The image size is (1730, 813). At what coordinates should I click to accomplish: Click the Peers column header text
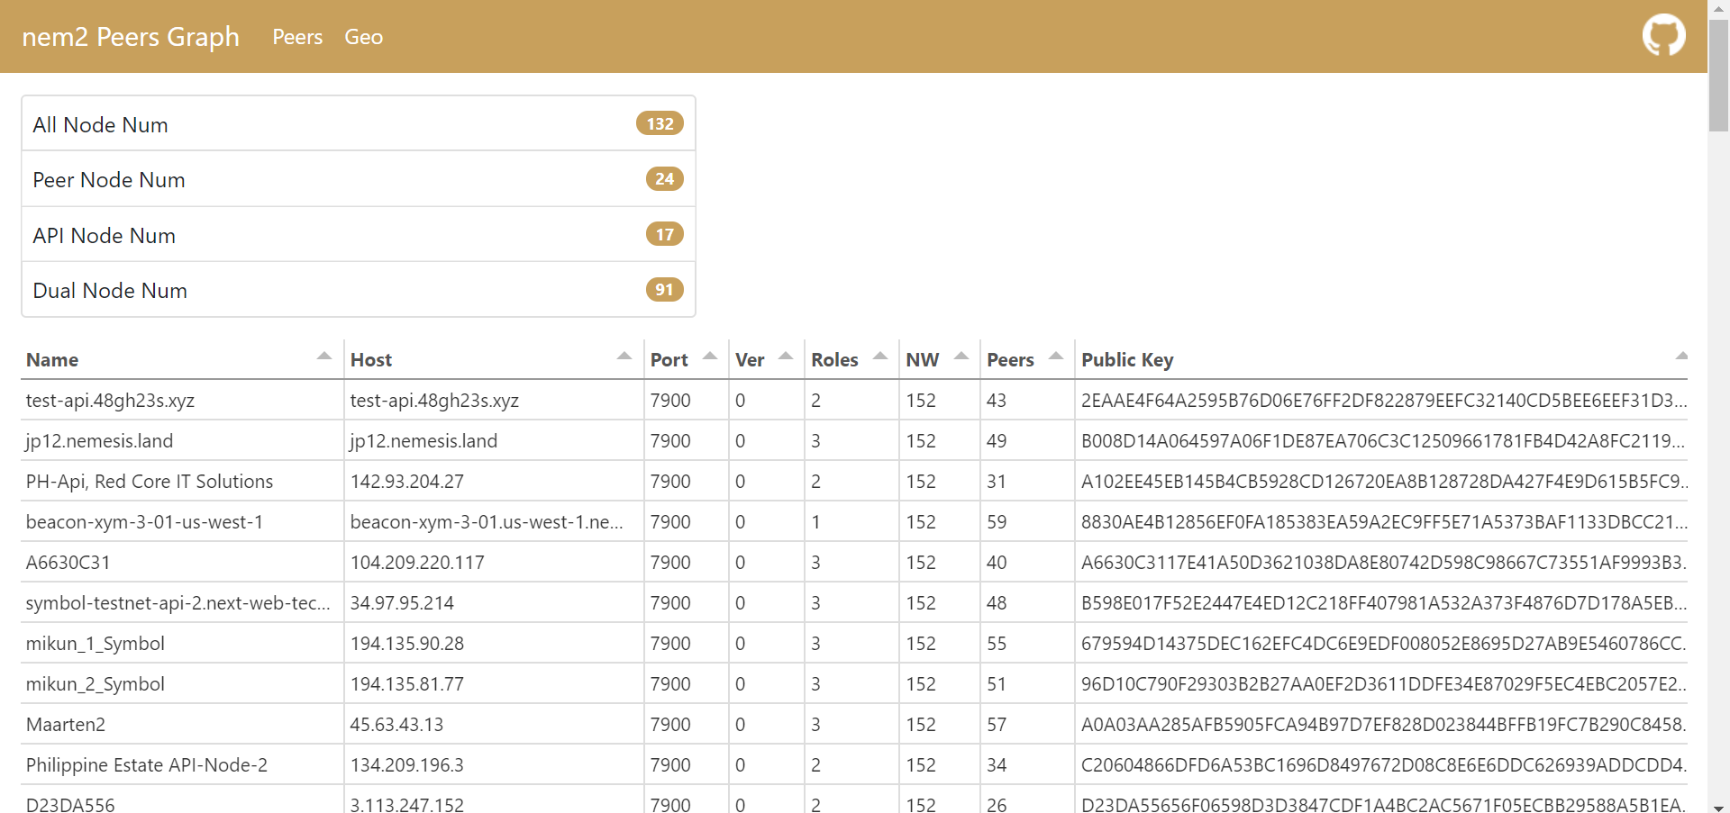(x=1011, y=360)
